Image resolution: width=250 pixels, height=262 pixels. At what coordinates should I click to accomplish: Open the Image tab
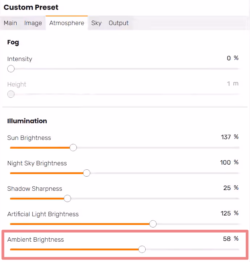click(33, 23)
